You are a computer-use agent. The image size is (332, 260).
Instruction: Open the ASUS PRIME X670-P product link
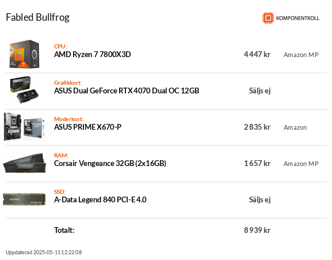(88, 127)
